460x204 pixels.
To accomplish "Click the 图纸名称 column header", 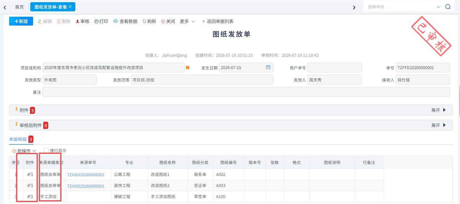I will [168, 163].
